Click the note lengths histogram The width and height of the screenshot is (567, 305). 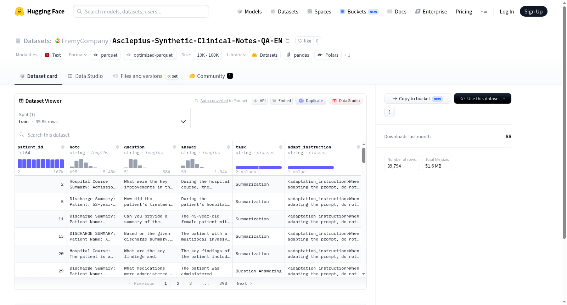point(93,164)
